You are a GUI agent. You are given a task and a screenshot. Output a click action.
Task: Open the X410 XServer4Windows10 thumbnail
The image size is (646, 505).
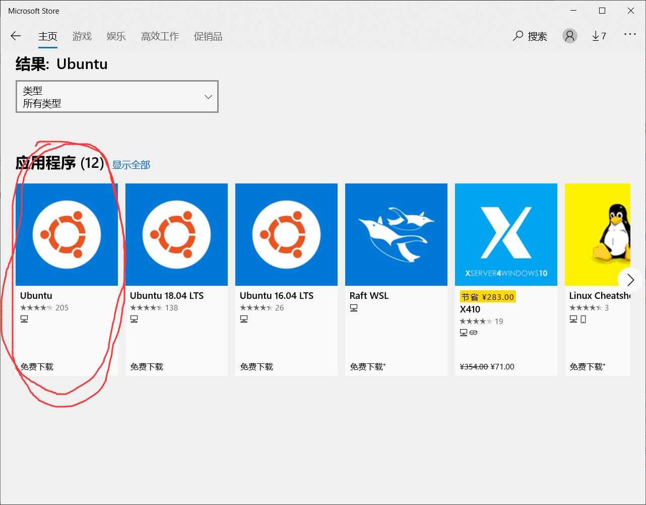tap(506, 234)
